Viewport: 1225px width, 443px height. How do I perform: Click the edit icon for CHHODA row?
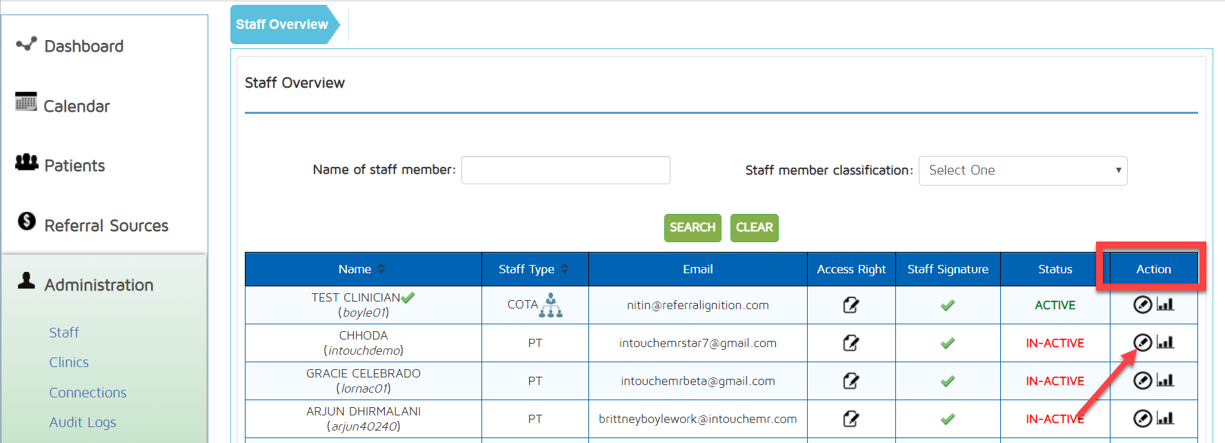click(1142, 342)
